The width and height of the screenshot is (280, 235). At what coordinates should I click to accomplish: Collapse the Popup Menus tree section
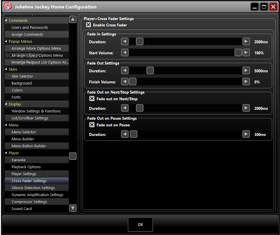[6, 41]
